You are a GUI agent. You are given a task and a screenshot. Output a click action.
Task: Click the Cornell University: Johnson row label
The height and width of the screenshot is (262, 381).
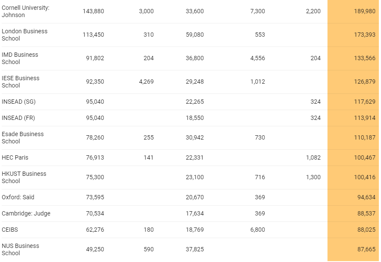(26, 12)
